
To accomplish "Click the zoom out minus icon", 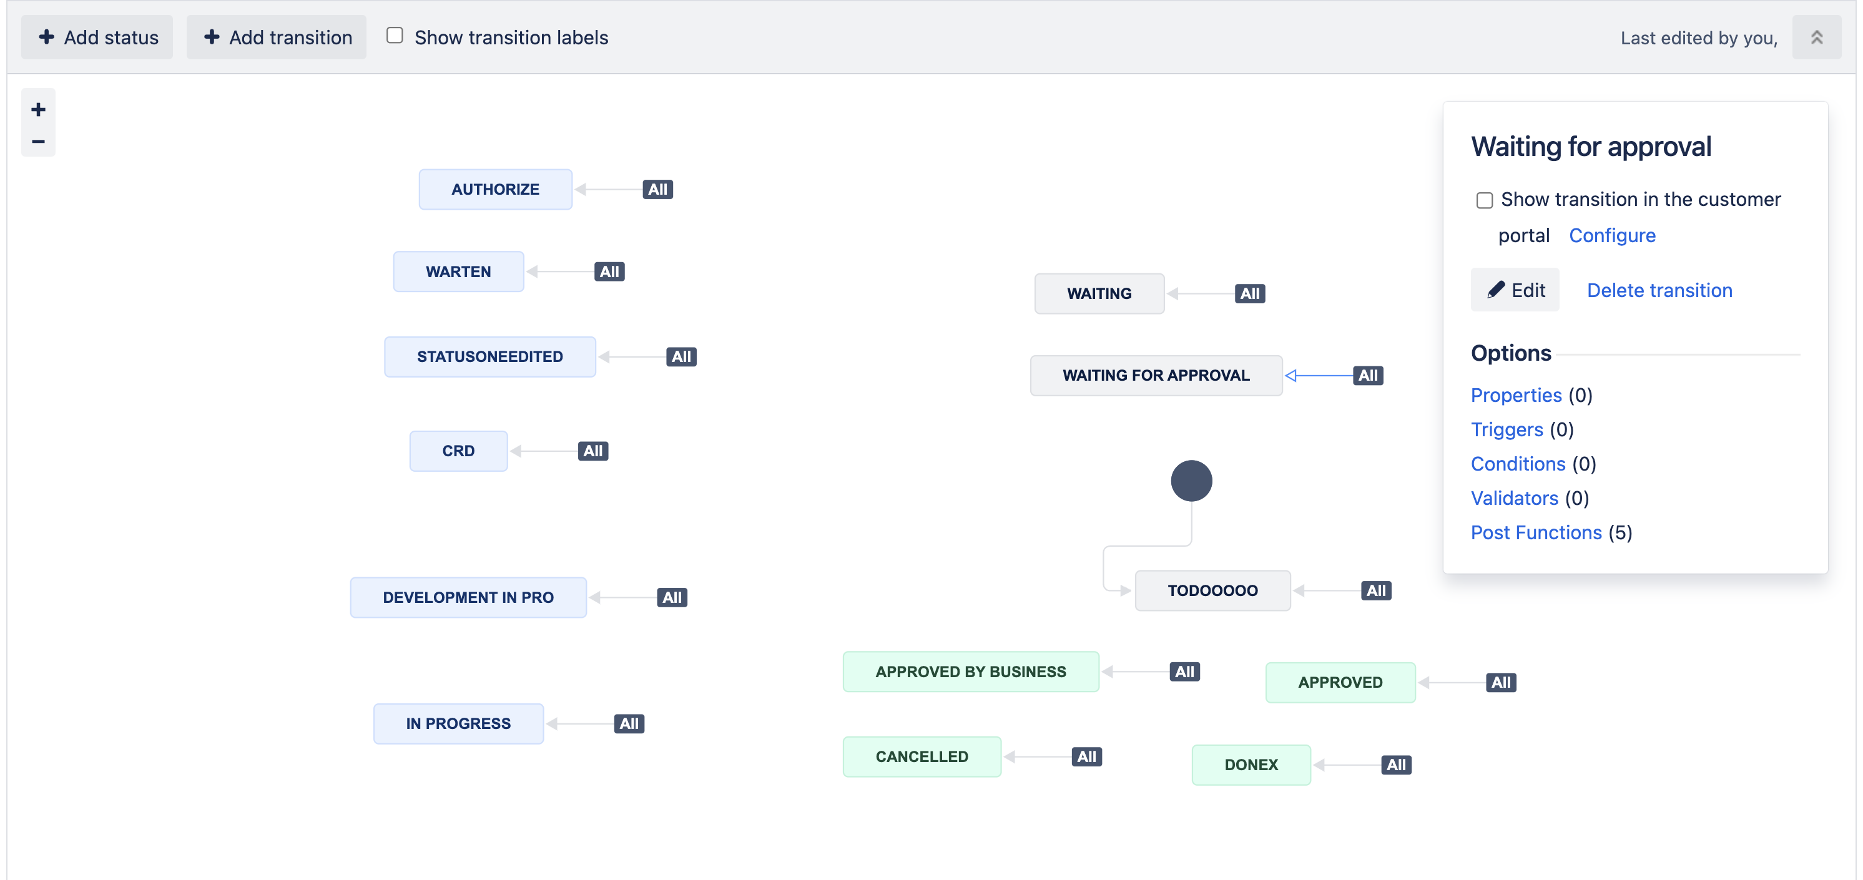I will coord(38,141).
